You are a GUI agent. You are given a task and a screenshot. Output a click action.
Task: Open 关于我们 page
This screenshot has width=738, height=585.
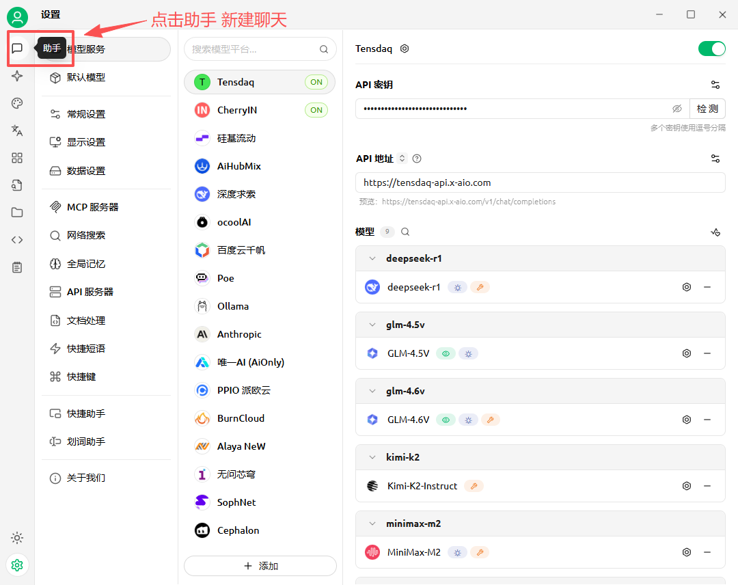tap(106, 478)
